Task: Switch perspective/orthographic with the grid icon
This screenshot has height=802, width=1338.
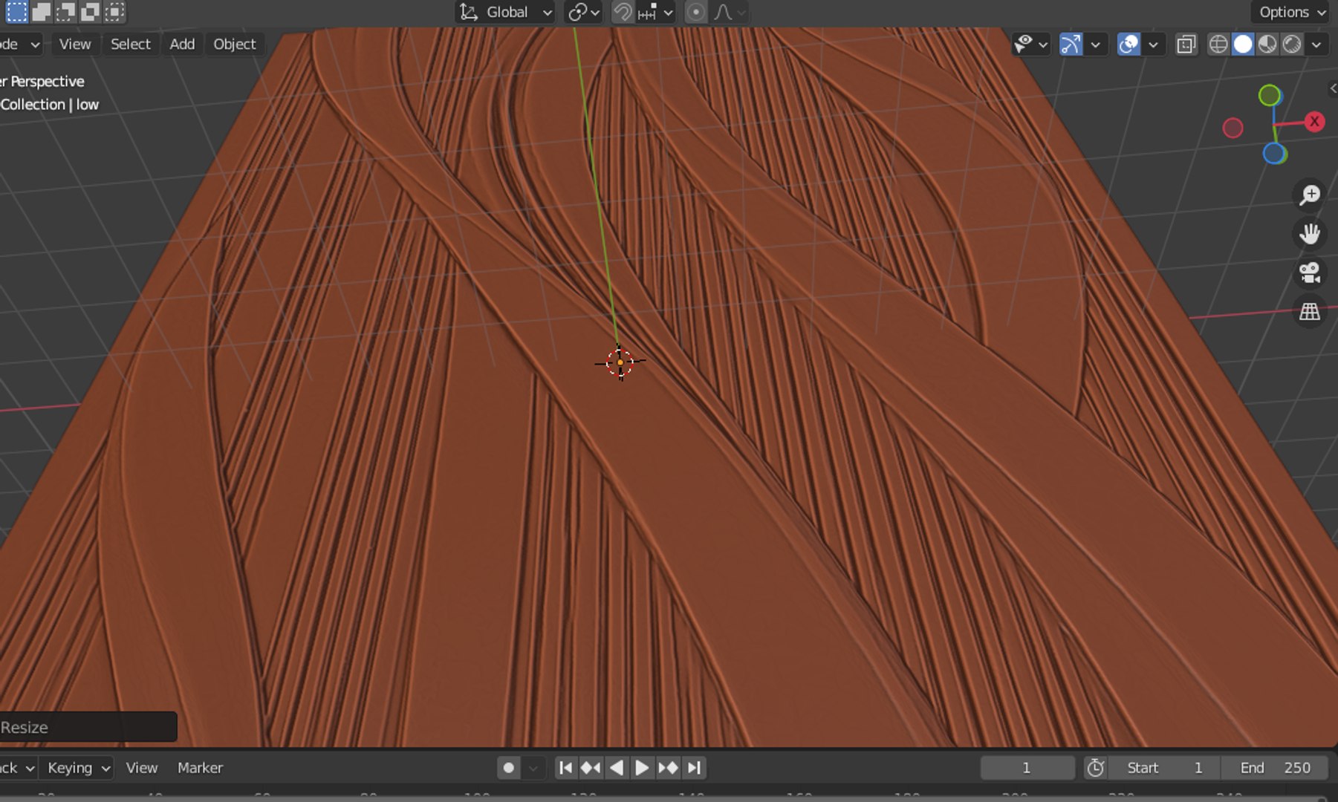Action: (x=1309, y=311)
